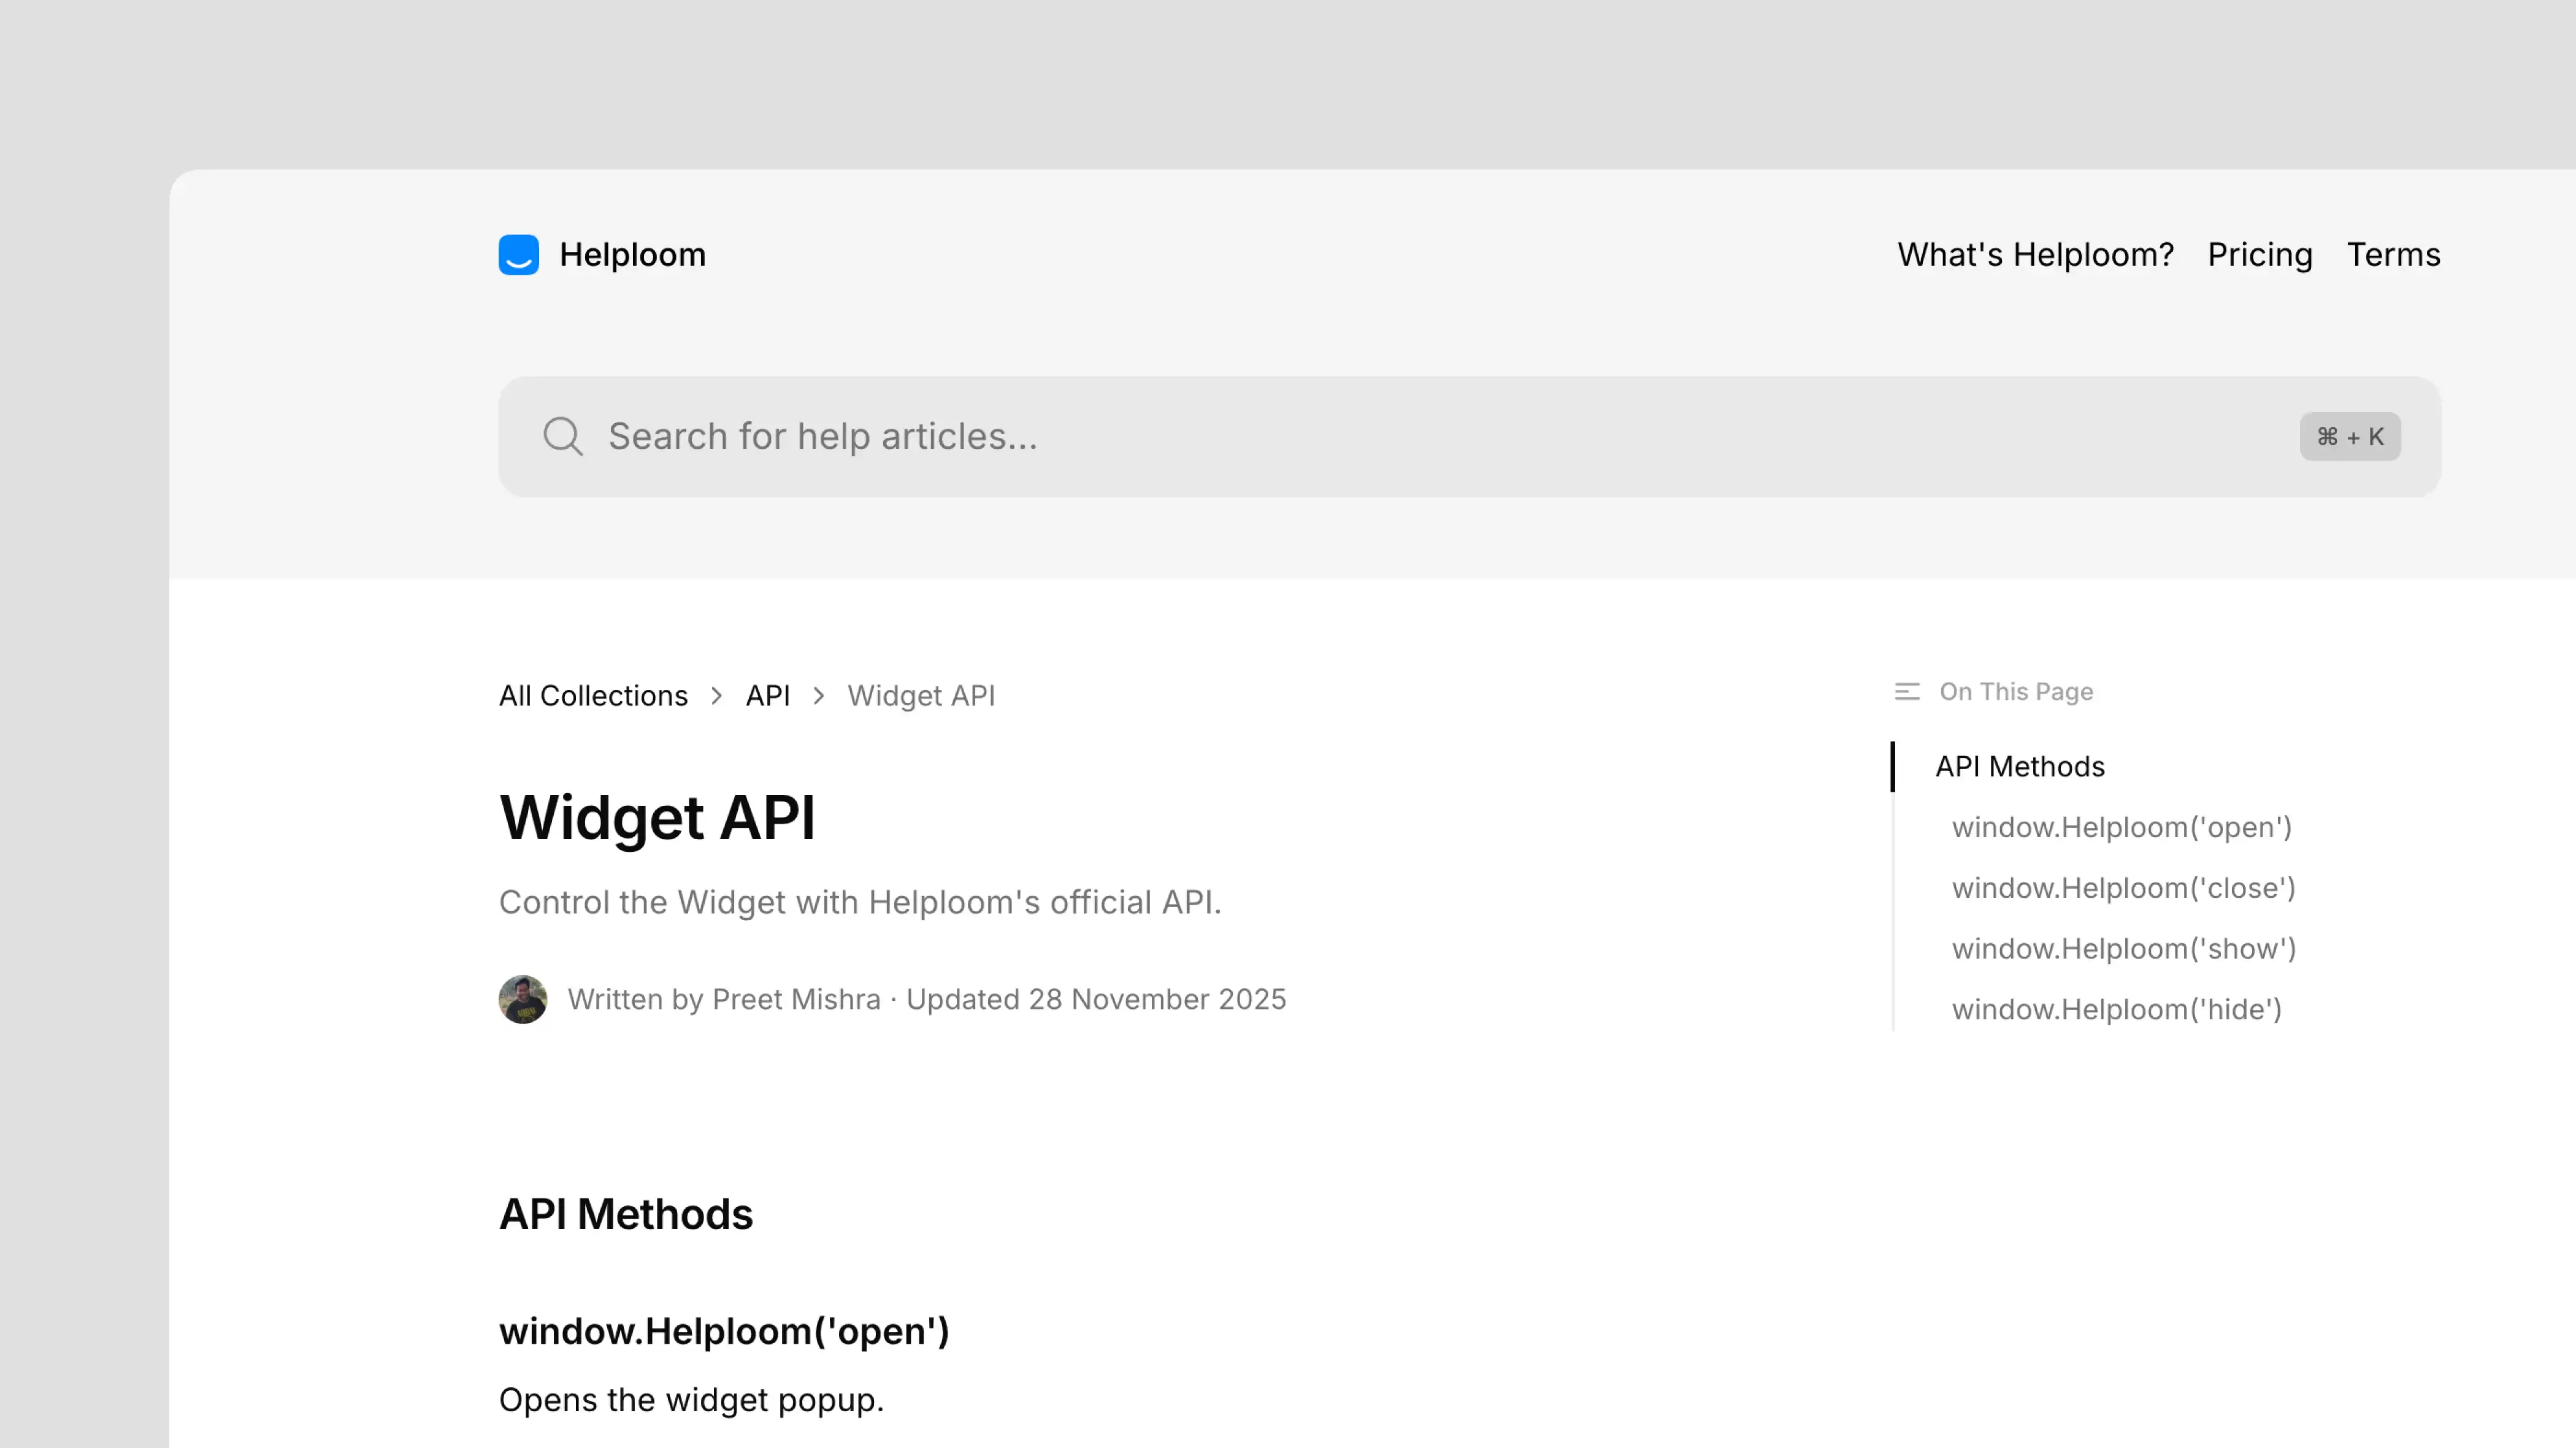Jump to window.Helploom('close') section
This screenshot has height=1448, width=2576.
point(2123,888)
